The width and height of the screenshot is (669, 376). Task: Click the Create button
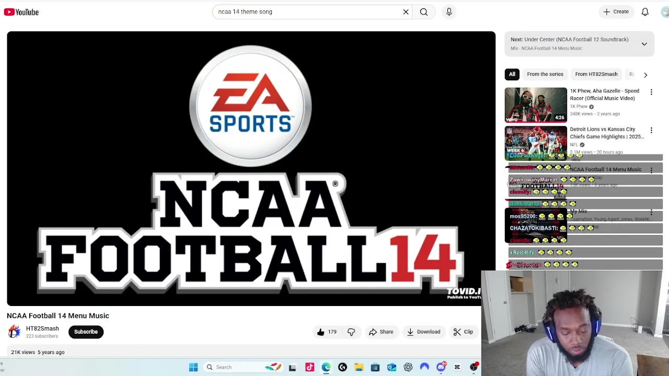tap(616, 11)
